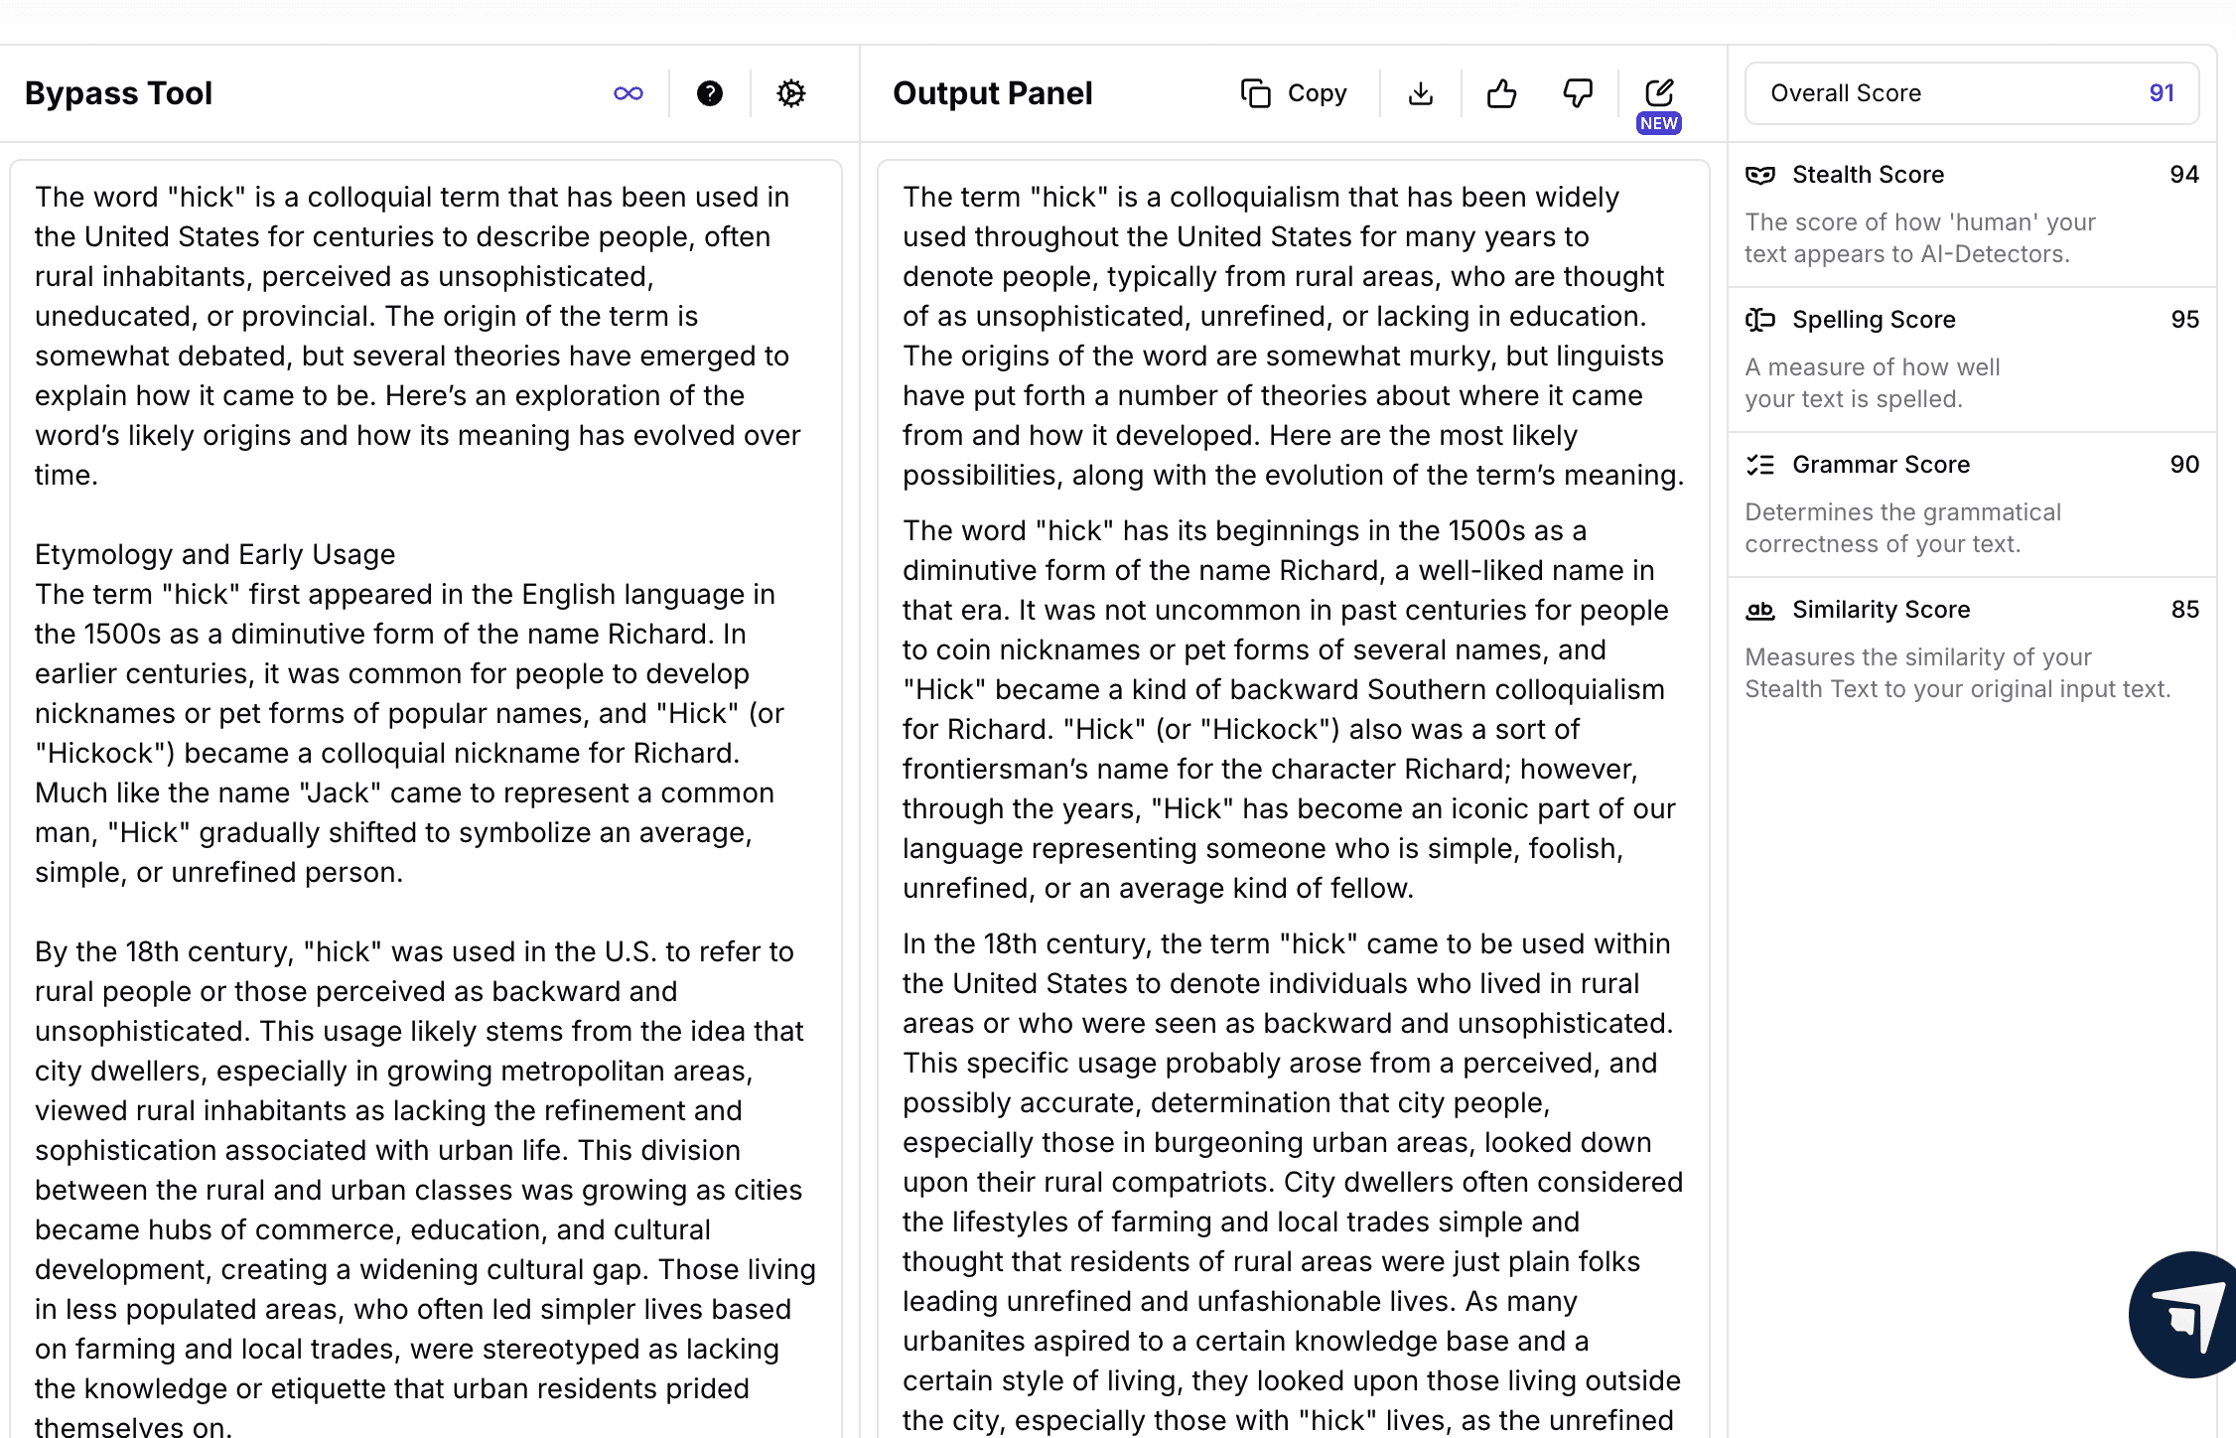Give a thumbs down to the output
The width and height of the screenshot is (2236, 1438).
point(1578,93)
